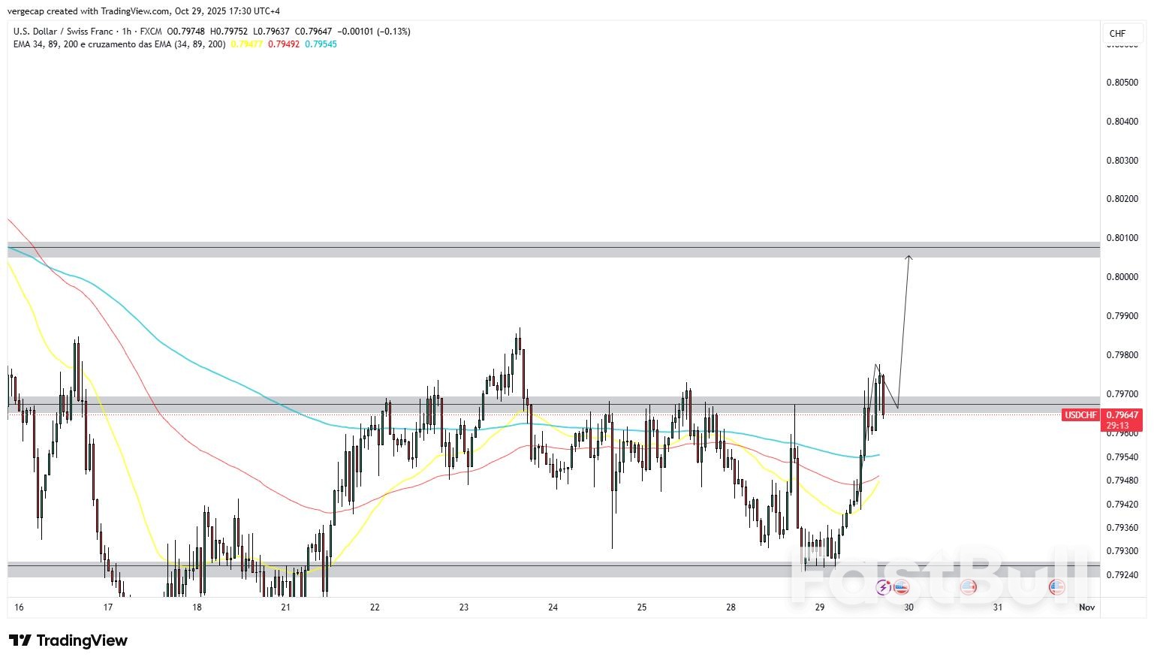
Task: Open US flag event beside lightning bolt
Action: click(x=900, y=587)
